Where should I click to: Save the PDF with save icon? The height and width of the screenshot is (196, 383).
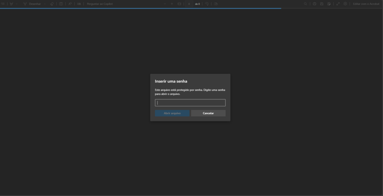click(x=322, y=4)
